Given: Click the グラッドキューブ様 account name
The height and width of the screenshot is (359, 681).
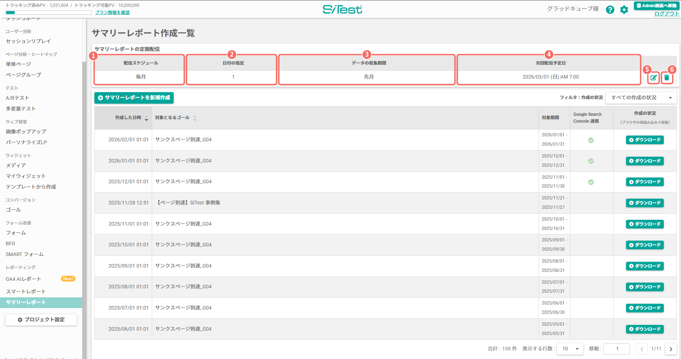Looking at the screenshot, I should tap(573, 9).
